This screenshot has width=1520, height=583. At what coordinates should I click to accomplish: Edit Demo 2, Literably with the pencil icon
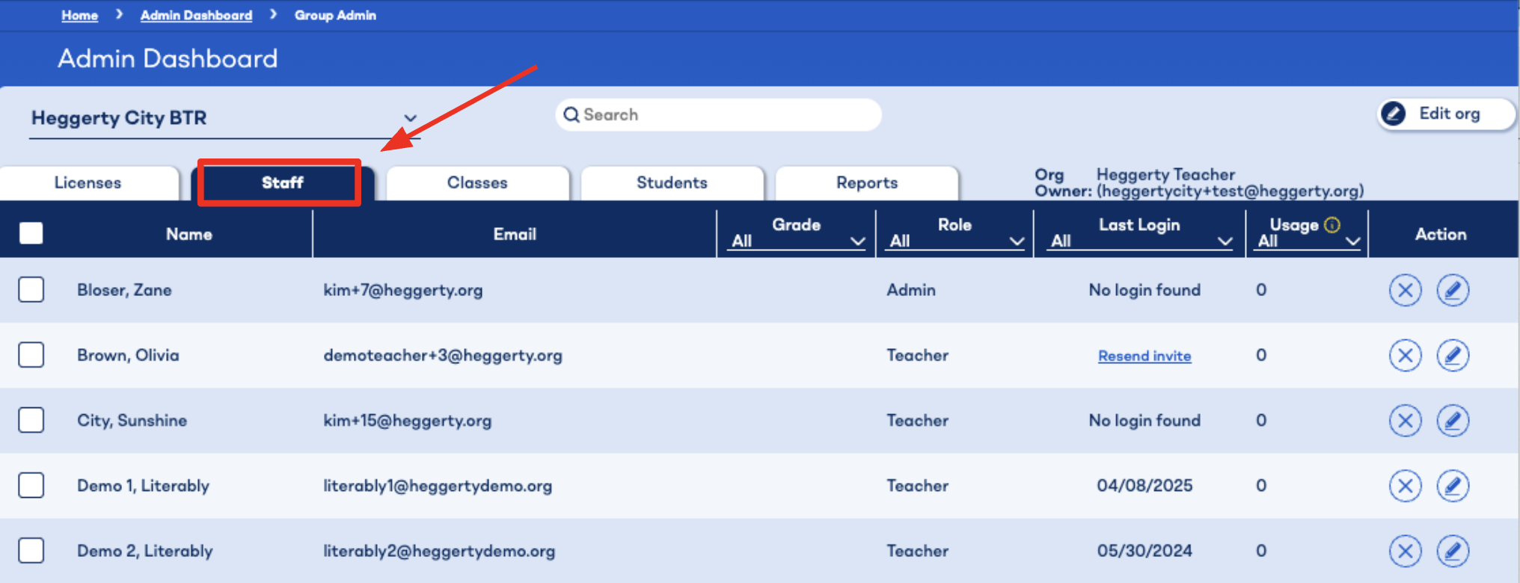[x=1453, y=551]
